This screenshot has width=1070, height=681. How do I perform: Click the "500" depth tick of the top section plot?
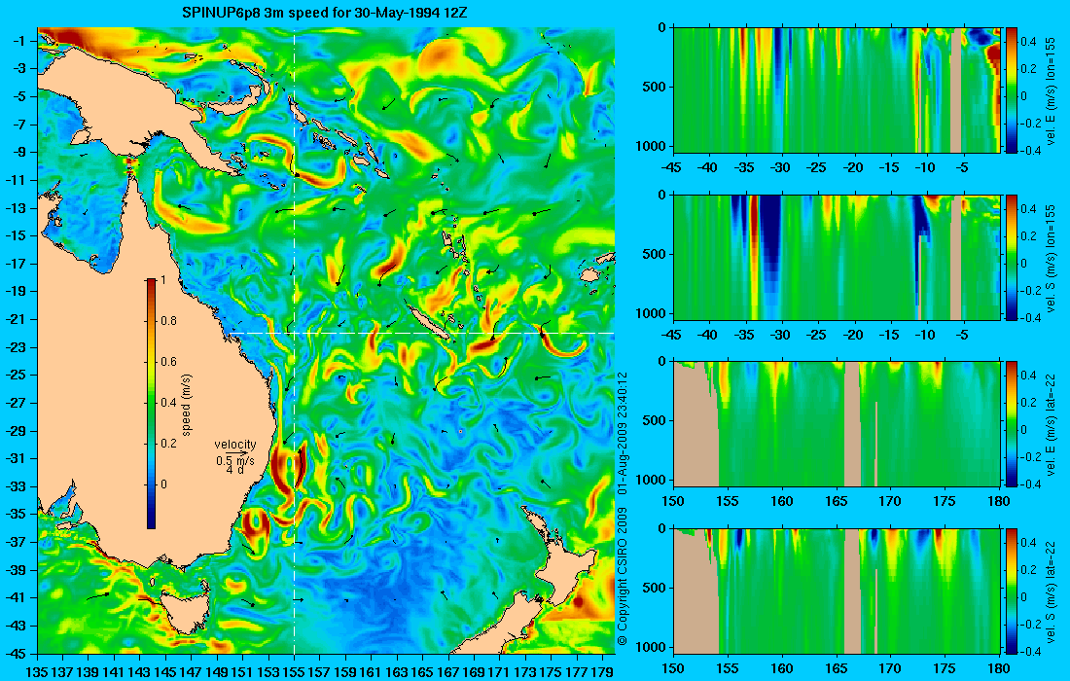pyautogui.click(x=657, y=88)
